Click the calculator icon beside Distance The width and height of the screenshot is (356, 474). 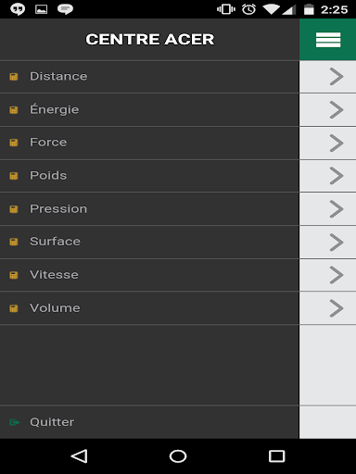click(x=14, y=77)
